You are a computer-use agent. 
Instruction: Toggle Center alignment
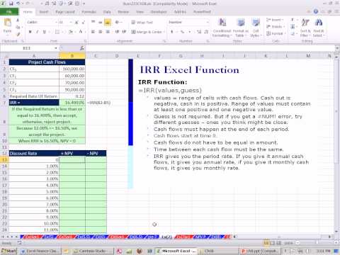pos(101,32)
